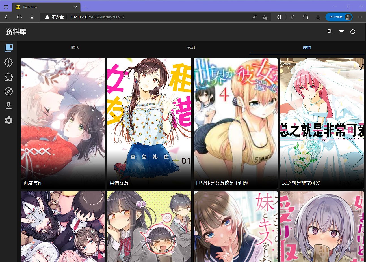The height and width of the screenshot is (262, 366).
Task: Open the manga 租借女友
Action: 149,123
